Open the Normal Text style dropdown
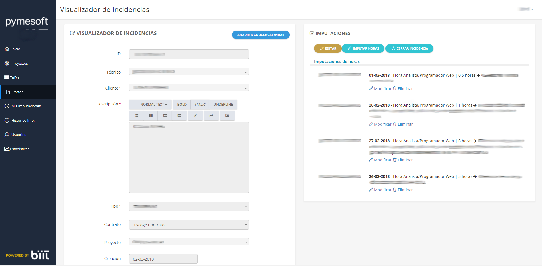Viewport: 542px width, 266px height. tap(151, 105)
